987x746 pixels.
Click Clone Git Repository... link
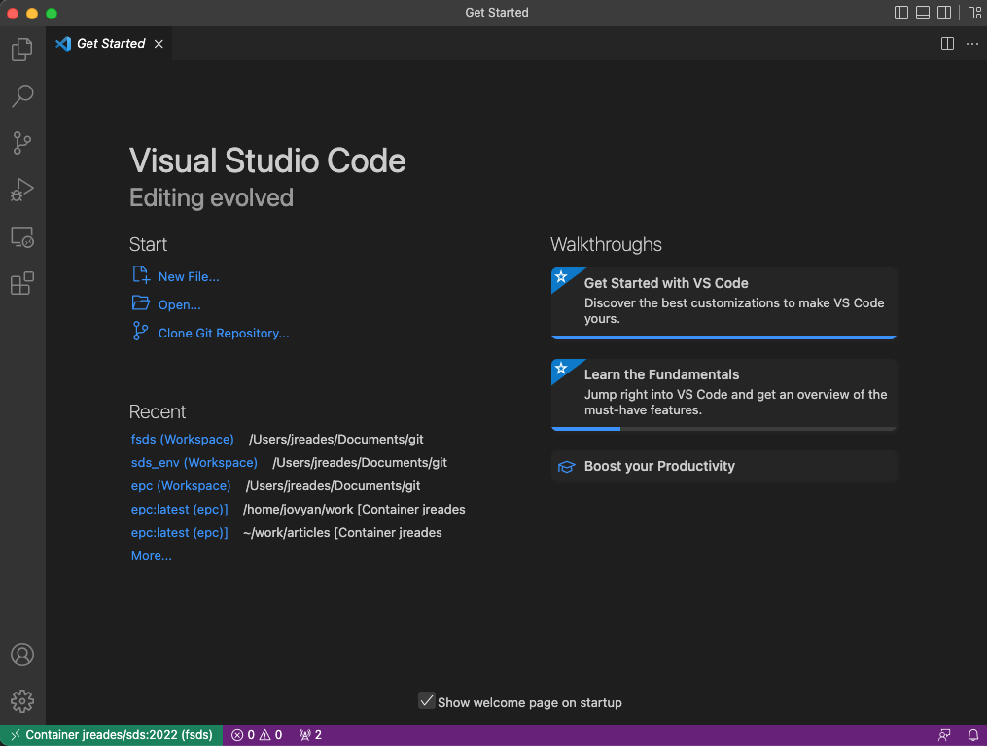(224, 333)
